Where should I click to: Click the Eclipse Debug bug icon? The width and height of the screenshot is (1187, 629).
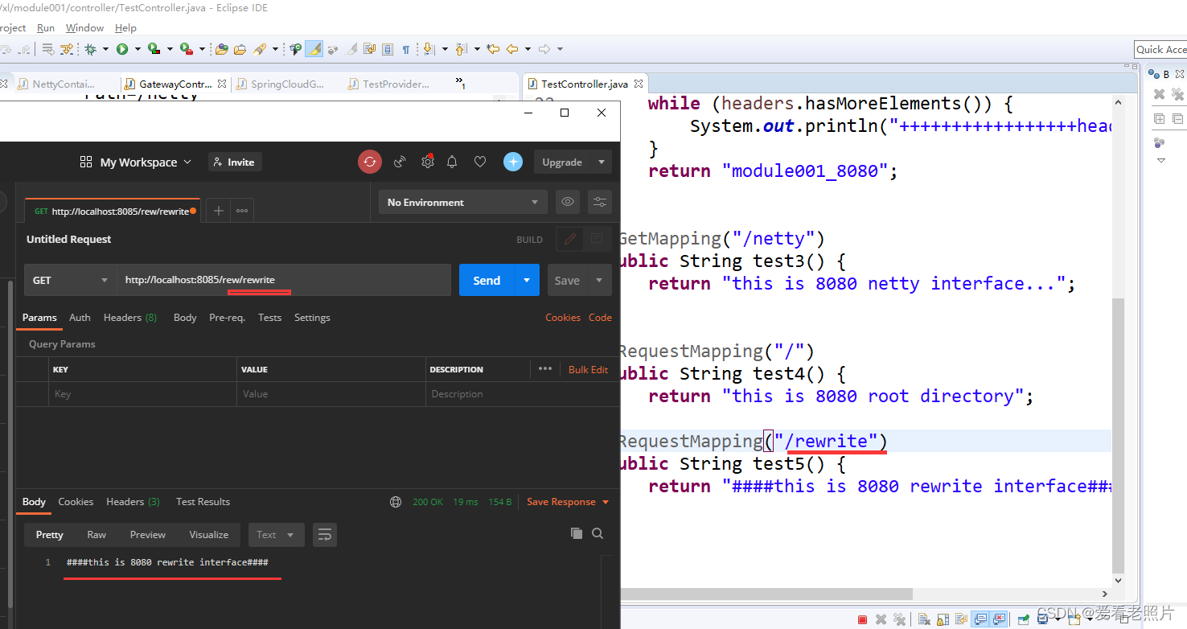91,49
